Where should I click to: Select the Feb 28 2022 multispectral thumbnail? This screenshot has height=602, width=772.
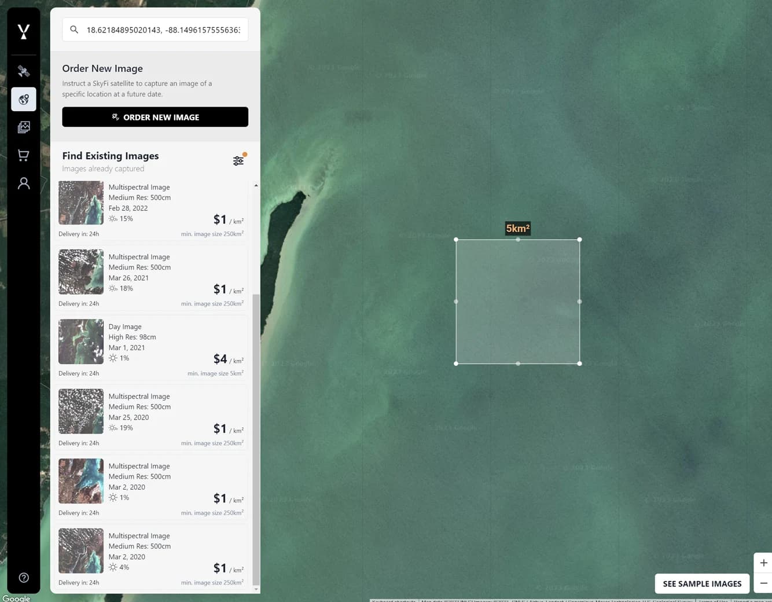(80, 203)
